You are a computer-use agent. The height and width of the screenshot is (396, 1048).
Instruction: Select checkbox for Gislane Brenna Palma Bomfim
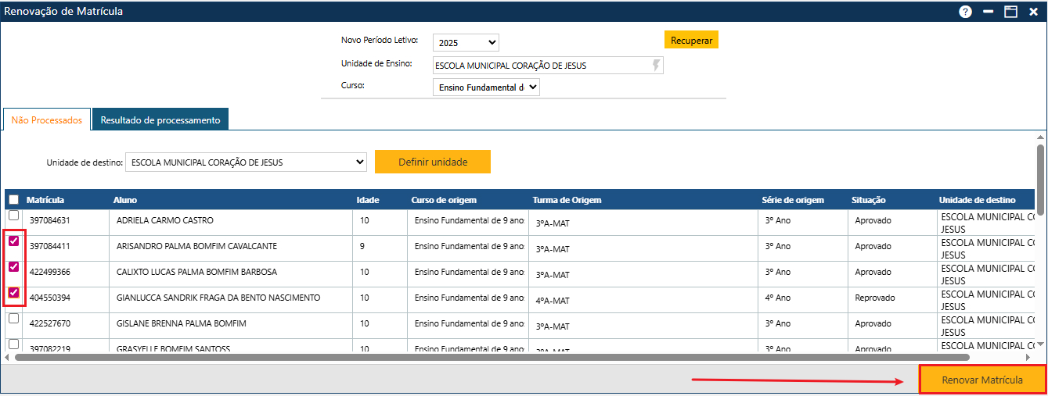[x=13, y=319]
